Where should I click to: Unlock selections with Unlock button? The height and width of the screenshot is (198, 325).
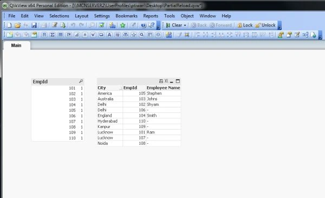[x=265, y=25]
